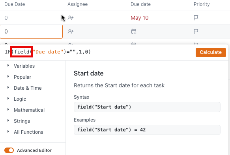Click the syntax box field("Start date")
This screenshot has height=155, width=230.
tap(147, 107)
